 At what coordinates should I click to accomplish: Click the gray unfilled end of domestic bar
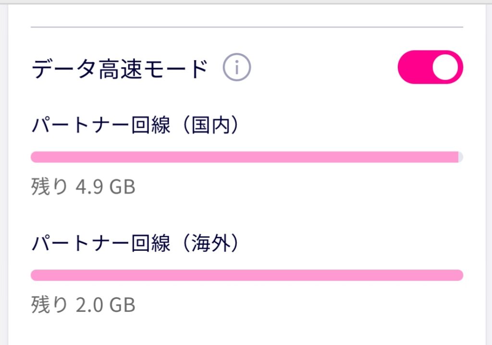461,157
